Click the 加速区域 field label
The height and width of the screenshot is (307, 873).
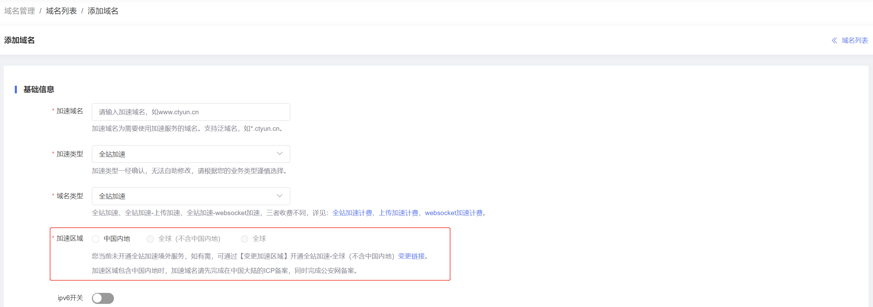70,239
